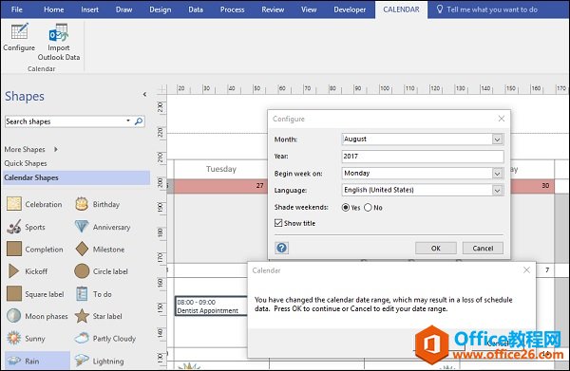Toggle the Show title checkbox
The image size is (570, 371).
pos(278,223)
